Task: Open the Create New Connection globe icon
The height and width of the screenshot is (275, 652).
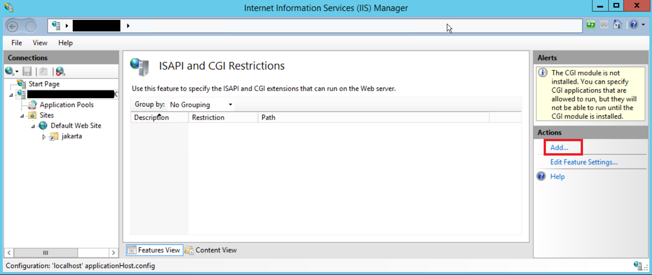Action: point(10,71)
